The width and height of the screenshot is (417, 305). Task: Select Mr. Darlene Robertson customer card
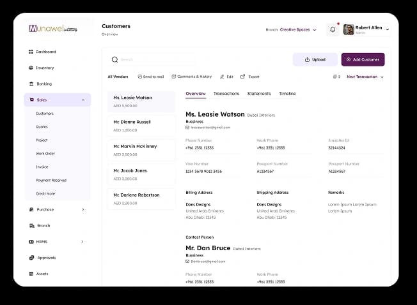[x=141, y=199]
